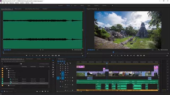The image size is (170, 95).
Task: Expand the 02 Graphics bin
Action: (x=7, y=73)
